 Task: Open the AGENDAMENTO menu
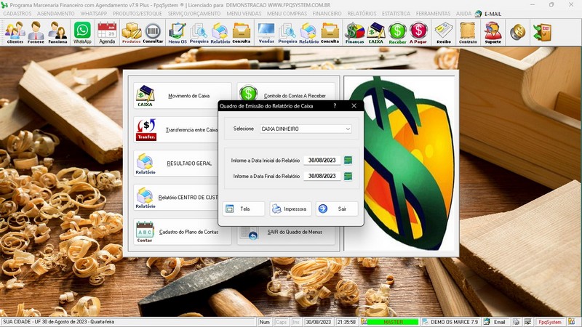tap(56, 13)
